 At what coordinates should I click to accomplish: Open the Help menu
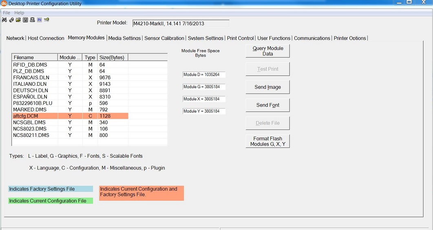(x=19, y=13)
